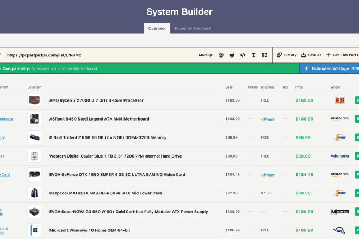Click the Adorama merchant logo

pyautogui.click(x=340, y=156)
